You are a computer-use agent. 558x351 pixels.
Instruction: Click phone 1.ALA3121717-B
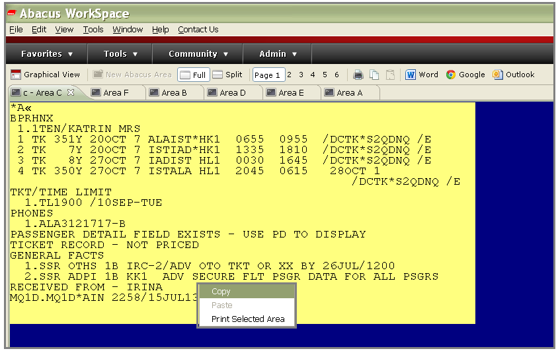click(x=75, y=224)
